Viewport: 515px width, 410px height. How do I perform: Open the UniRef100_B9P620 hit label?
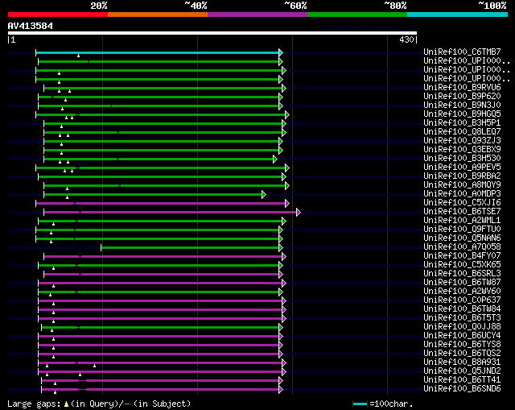coord(462,97)
